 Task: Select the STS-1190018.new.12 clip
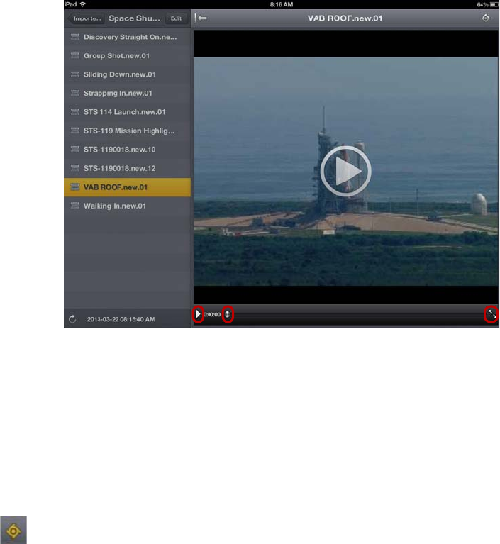(x=128, y=168)
